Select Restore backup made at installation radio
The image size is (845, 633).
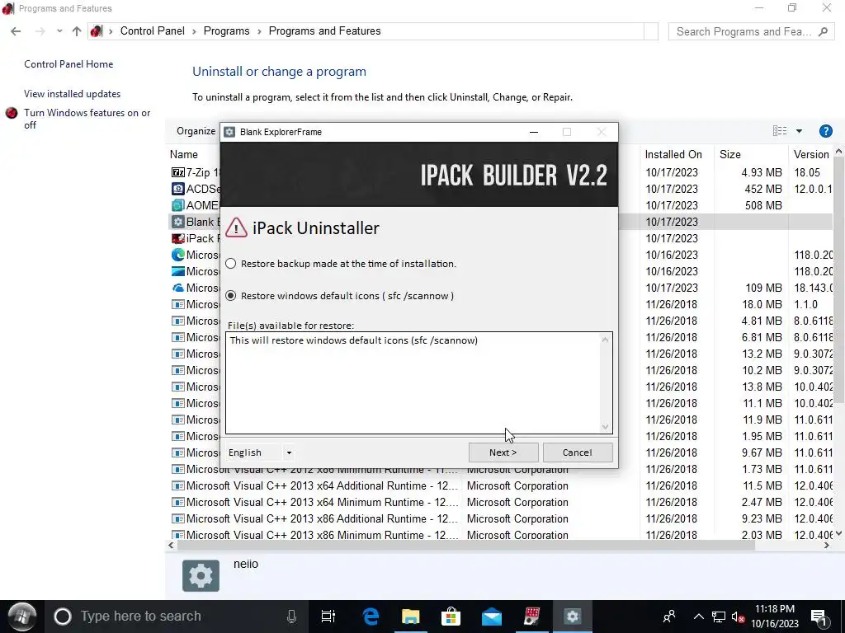[x=231, y=264]
